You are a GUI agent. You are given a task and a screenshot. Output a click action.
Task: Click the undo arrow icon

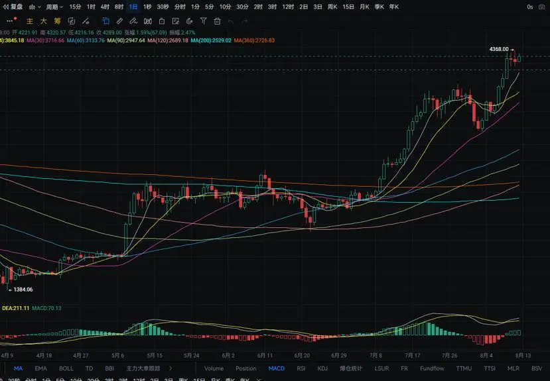[x=231, y=21]
